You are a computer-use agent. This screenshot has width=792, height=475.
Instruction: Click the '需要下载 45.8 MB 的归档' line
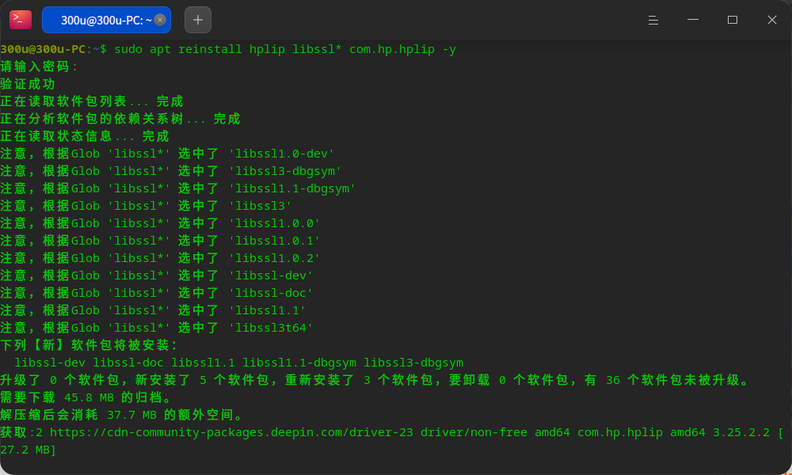[x=86, y=397]
